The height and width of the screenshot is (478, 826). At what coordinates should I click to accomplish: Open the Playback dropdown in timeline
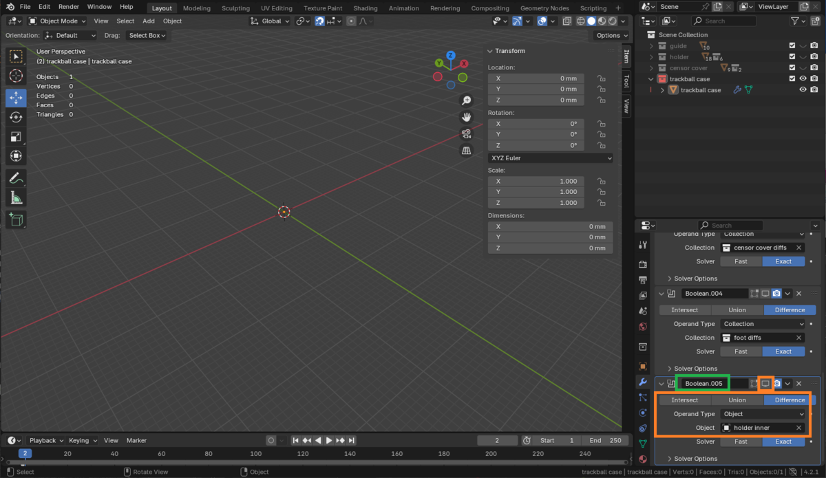pyautogui.click(x=46, y=440)
